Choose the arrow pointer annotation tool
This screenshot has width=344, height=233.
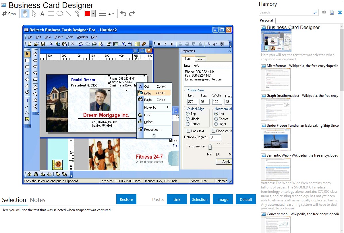click(34, 14)
